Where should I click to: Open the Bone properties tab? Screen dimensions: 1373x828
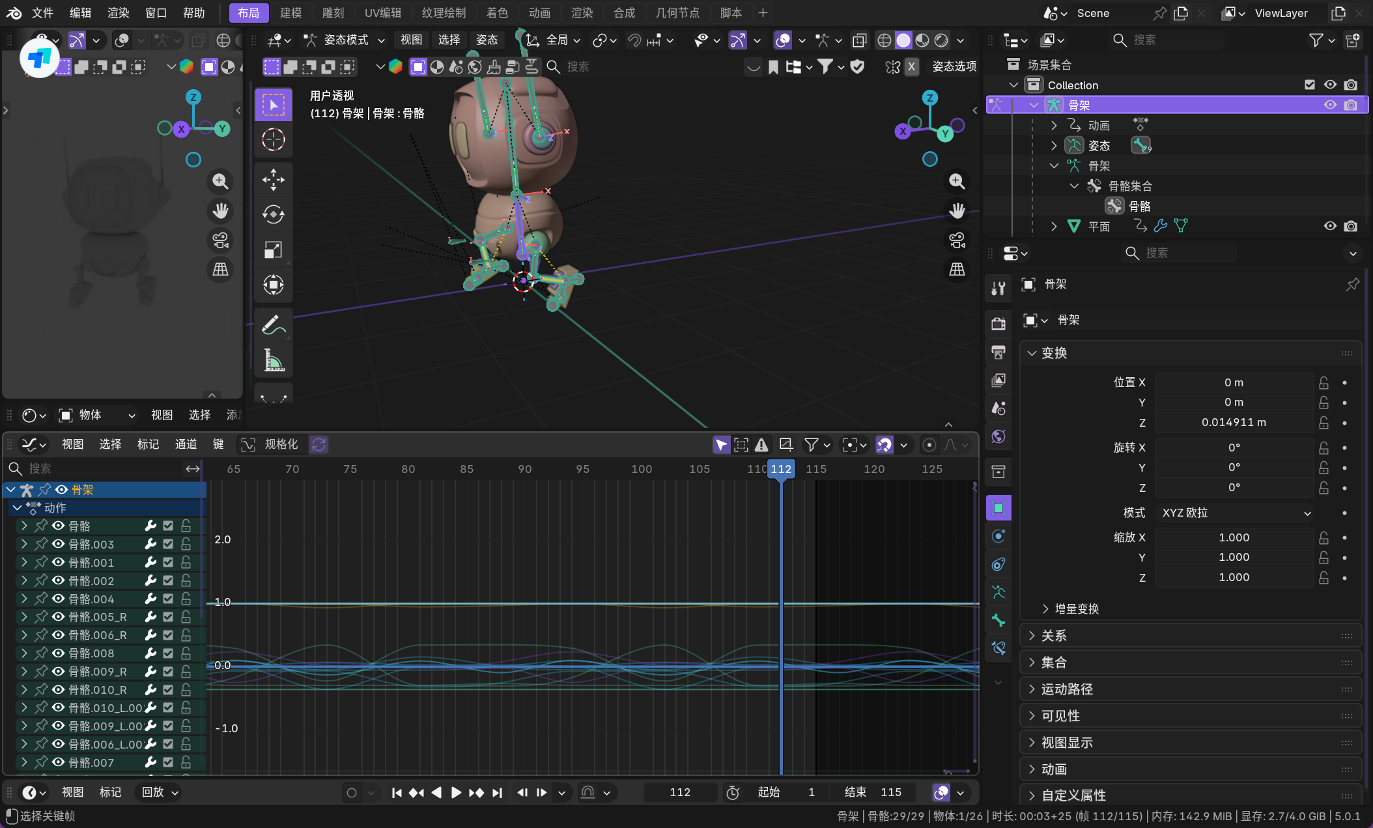tap(998, 620)
